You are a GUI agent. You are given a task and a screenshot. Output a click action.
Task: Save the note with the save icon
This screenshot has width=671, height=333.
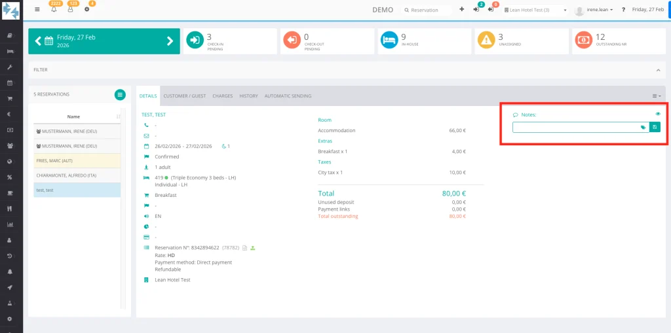click(x=655, y=127)
